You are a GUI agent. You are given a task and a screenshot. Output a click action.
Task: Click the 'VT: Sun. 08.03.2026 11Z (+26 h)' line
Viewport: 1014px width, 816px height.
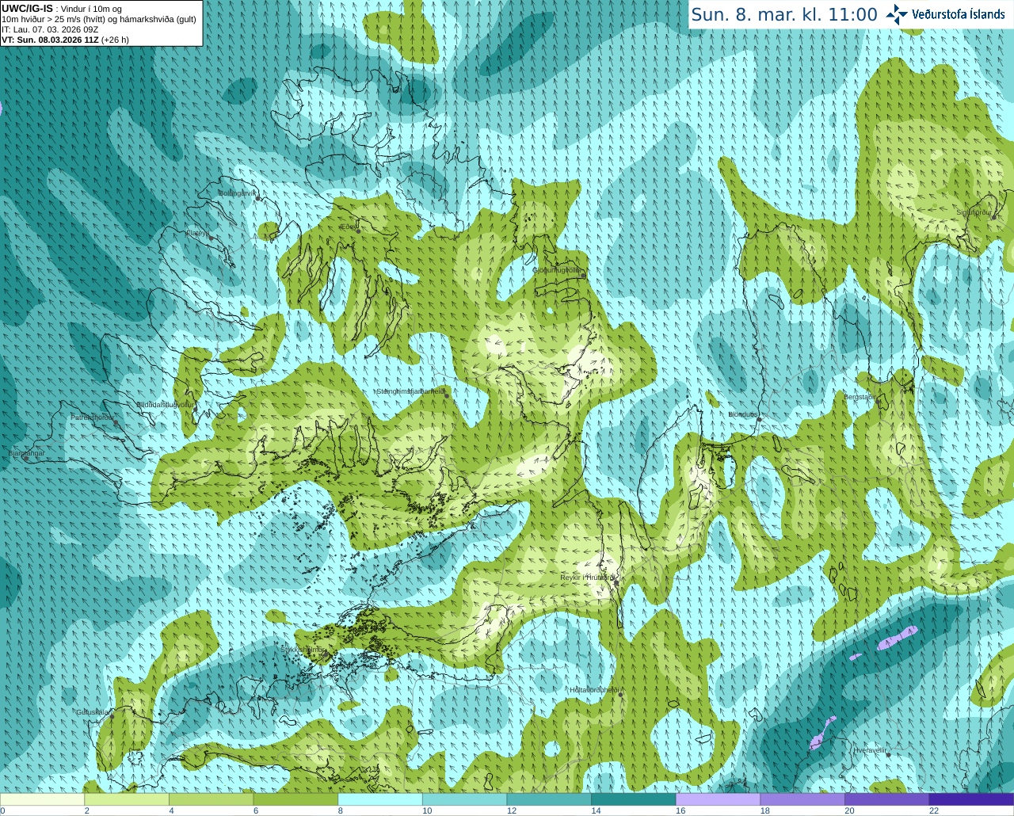click(65, 40)
